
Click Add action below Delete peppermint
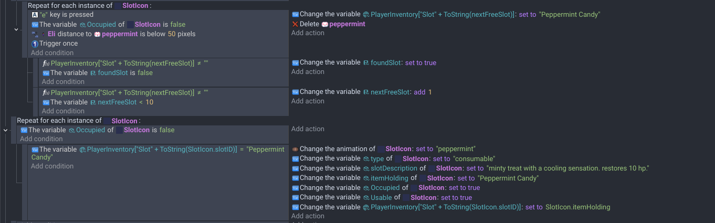coord(308,33)
